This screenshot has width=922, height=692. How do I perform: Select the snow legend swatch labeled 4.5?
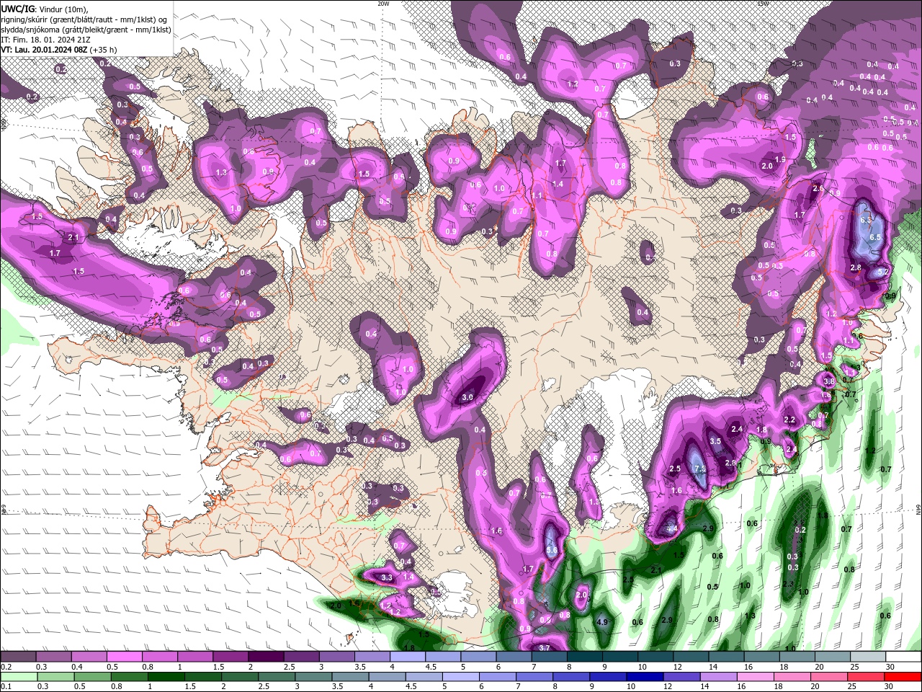coord(442,657)
